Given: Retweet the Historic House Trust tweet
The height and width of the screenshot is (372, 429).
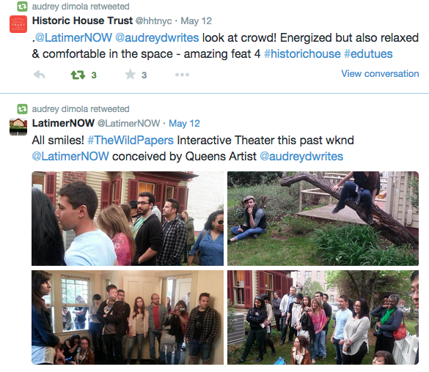Looking at the screenshot, I should [x=78, y=75].
